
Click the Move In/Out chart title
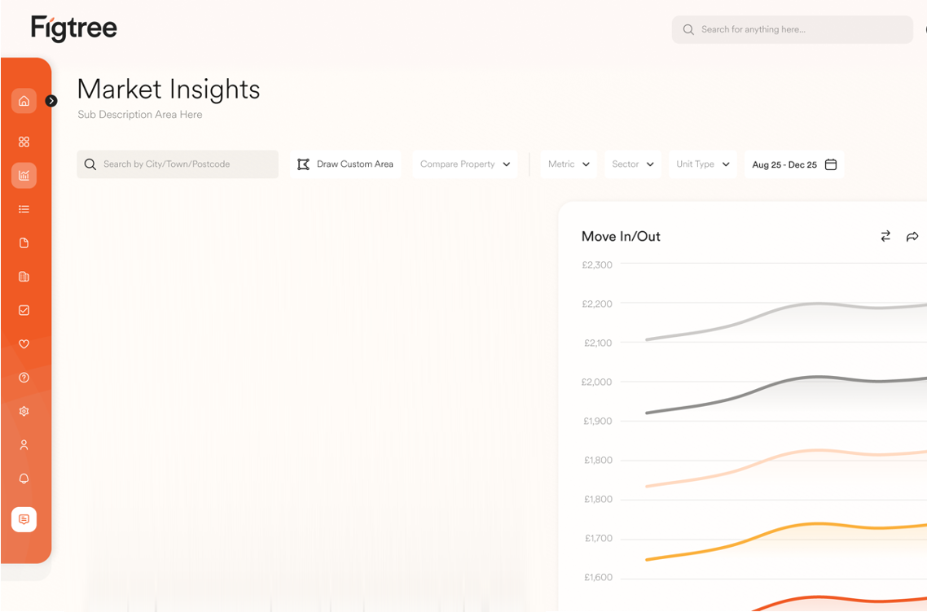point(621,236)
